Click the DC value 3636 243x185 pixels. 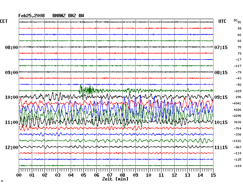[x=237, y=122]
